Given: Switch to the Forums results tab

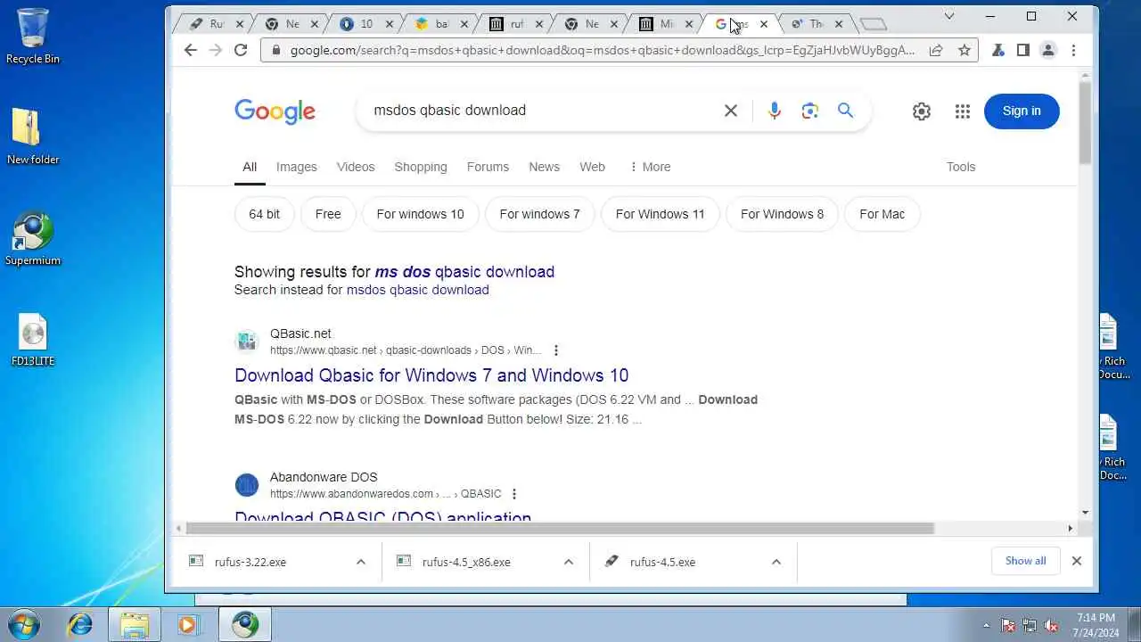Looking at the screenshot, I should tap(488, 167).
